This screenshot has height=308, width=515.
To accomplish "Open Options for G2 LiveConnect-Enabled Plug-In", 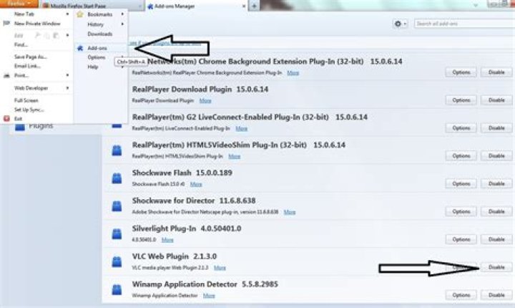I will coord(461,128).
